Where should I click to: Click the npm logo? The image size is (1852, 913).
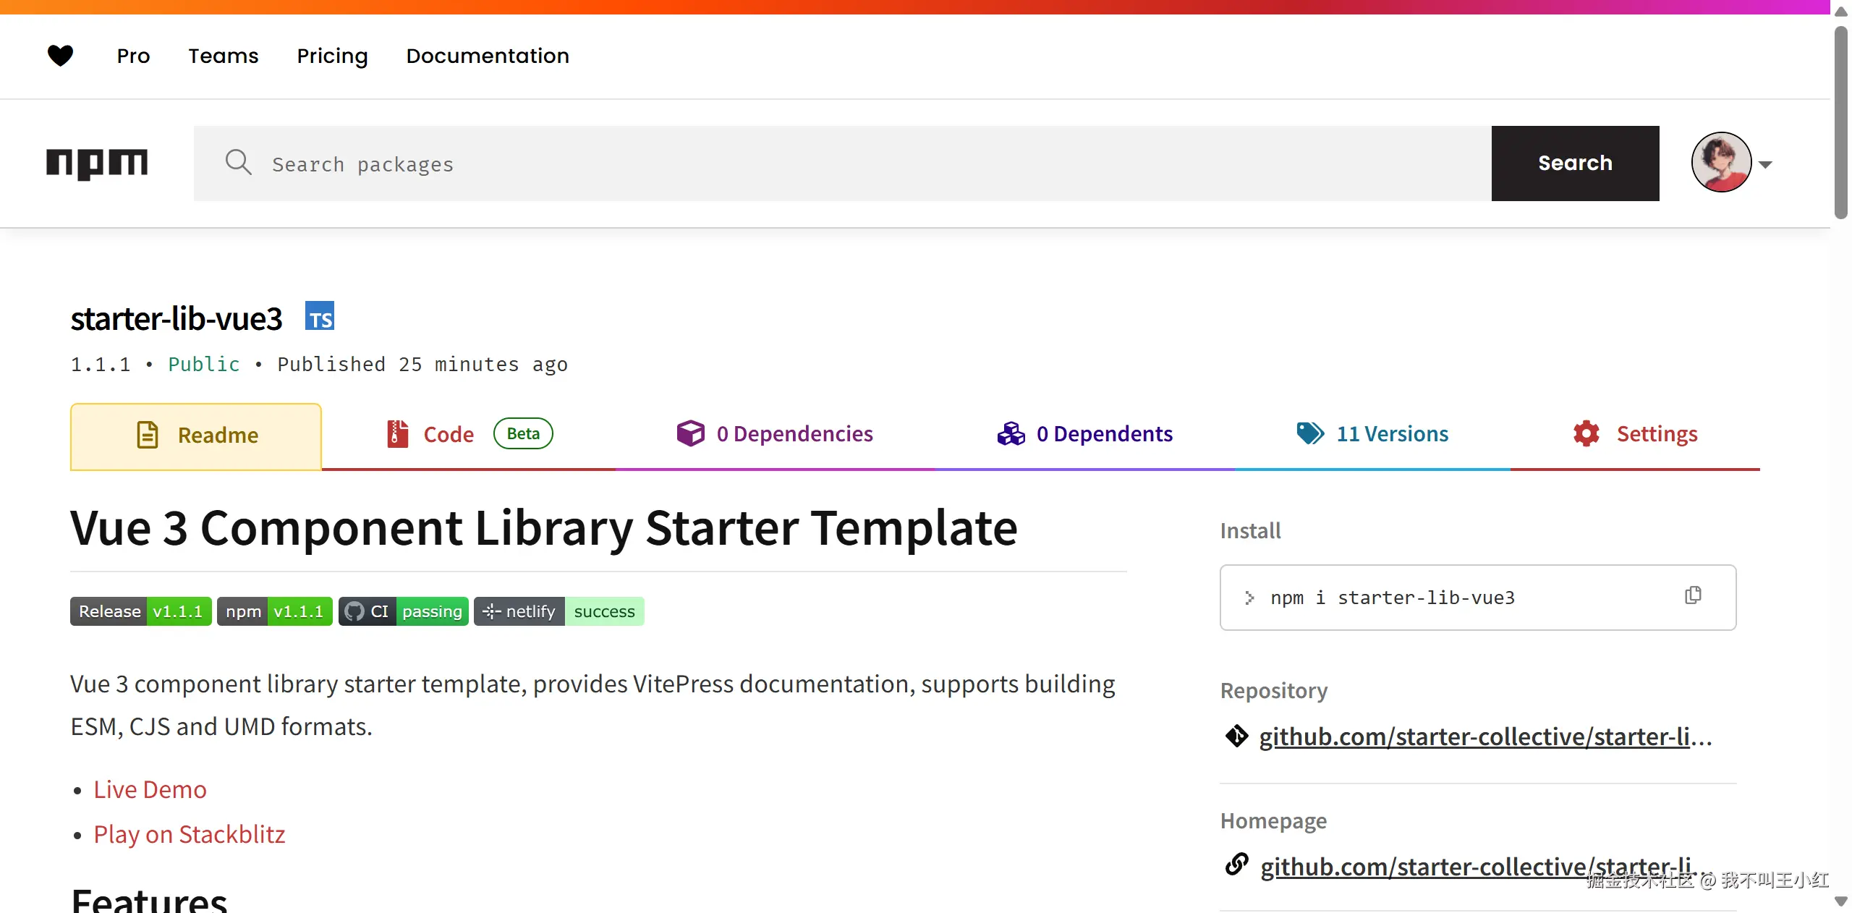point(97,164)
